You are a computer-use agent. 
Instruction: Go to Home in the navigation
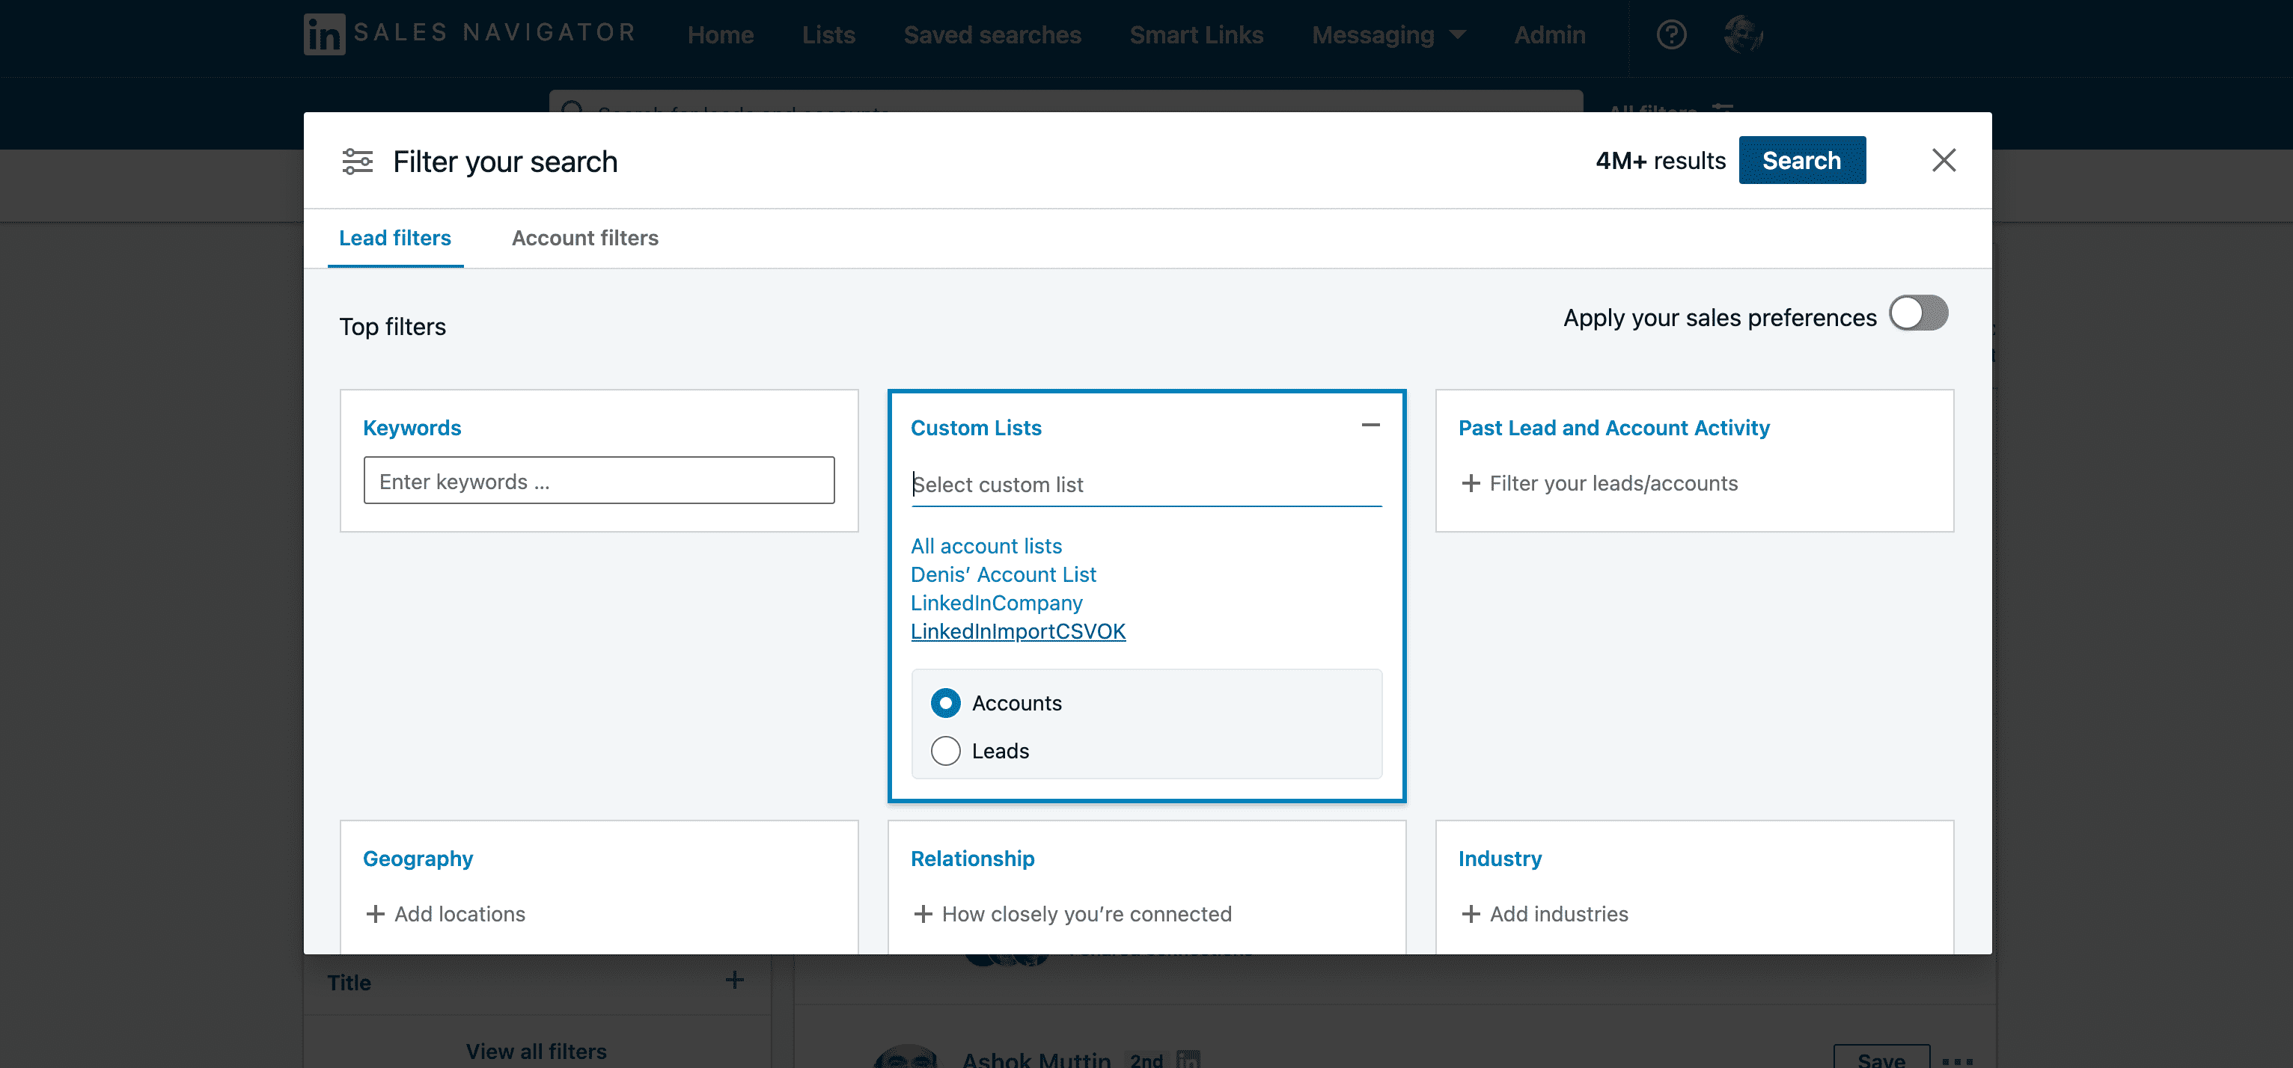click(720, 34)
